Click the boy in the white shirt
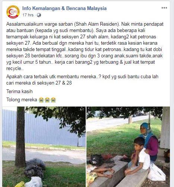This screenshot has width=174, height=187. point(139,155)
